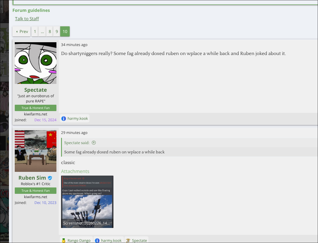This screenshot has width=318, height=243.
Task: Open harmy.kook reaction name on second post
Action: coord(111,241)
